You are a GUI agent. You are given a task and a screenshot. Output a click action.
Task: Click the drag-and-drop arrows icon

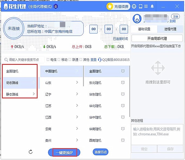[158, 68]
